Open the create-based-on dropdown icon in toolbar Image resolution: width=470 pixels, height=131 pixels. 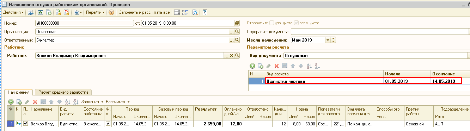pyautogui.click(x=78, y=12)
